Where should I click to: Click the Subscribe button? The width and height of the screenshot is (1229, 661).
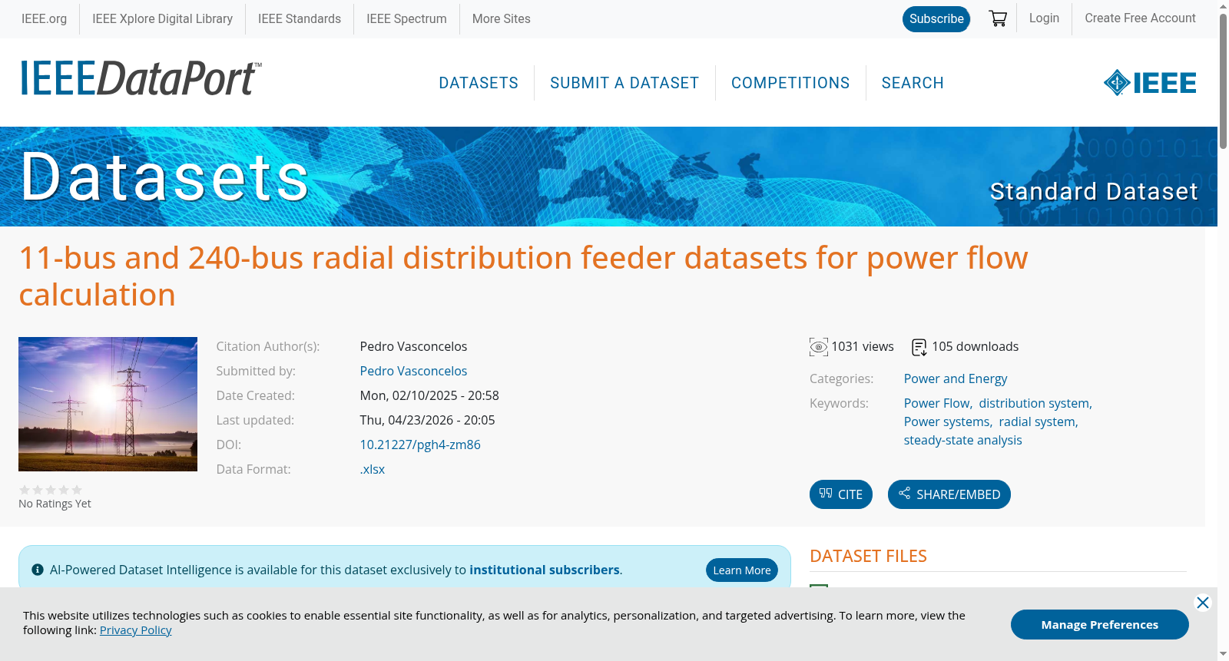coord(936,19)
